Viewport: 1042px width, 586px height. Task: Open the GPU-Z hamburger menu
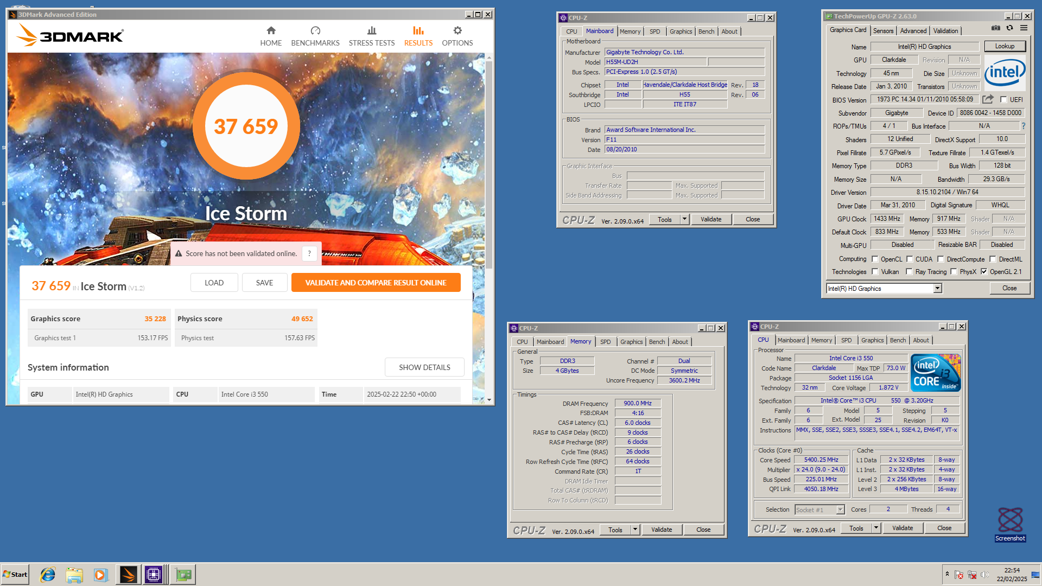pyautogui.click(x=1024, y=28)
